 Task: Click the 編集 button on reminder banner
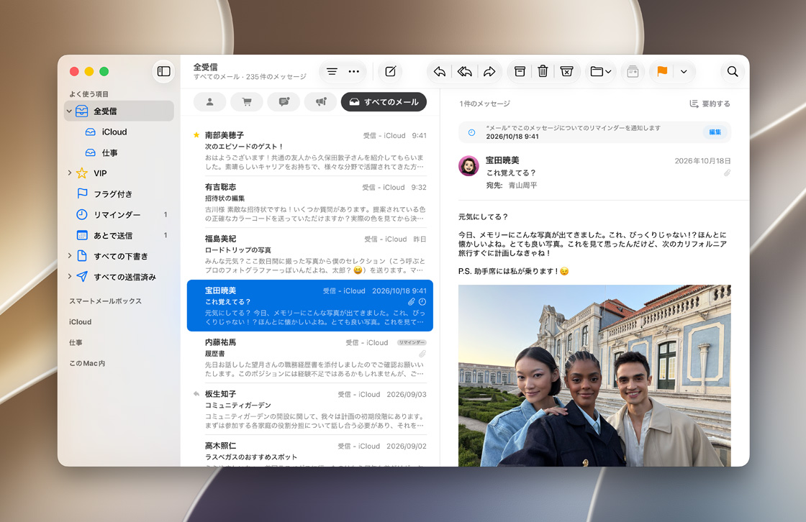tap(715, 132)
